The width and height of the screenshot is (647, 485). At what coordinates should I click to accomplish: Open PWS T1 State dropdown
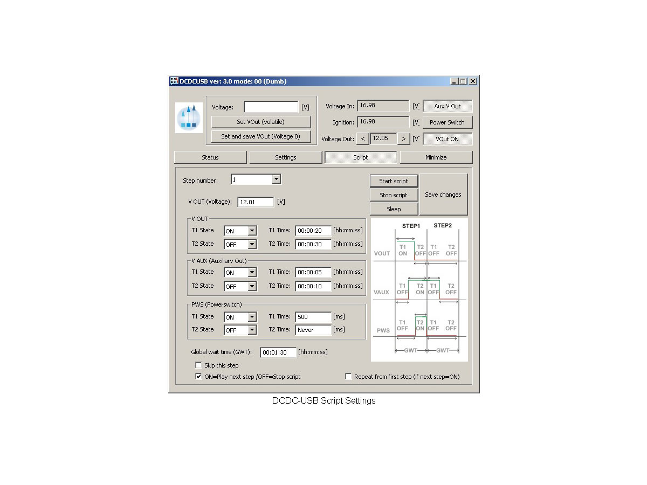[x=252, y=317]
